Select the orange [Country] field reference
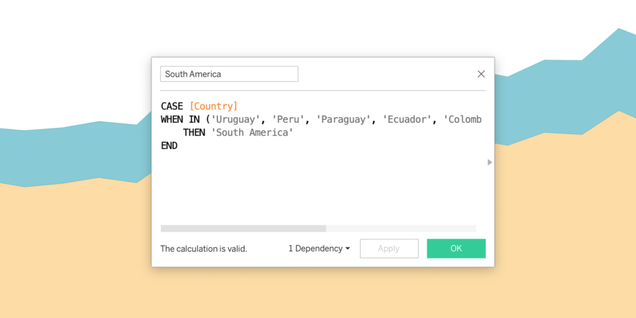This screenshot has height=318, width=636. click(x=214, y=106)
